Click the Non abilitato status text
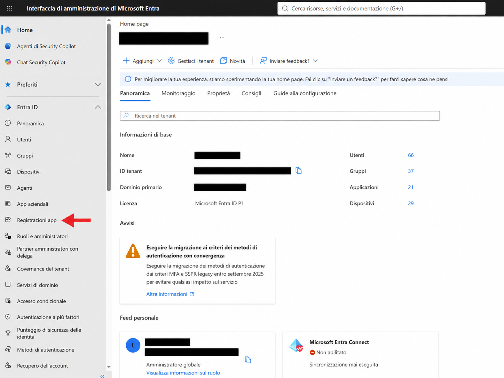 pyautogui.click(x=331, y=352)
